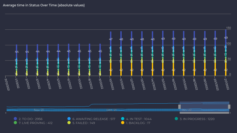This screenshot has width=237, height=133.
Task: Click the Dec '21 area of the navigator
Action: click(x=111, y=110)
